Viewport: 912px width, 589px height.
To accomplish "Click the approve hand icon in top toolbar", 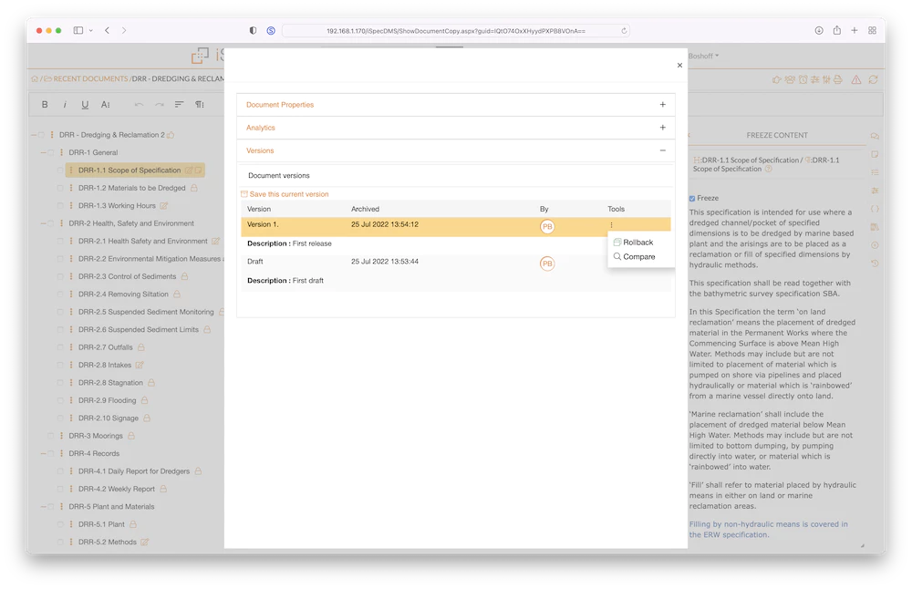I will (776, 79).
